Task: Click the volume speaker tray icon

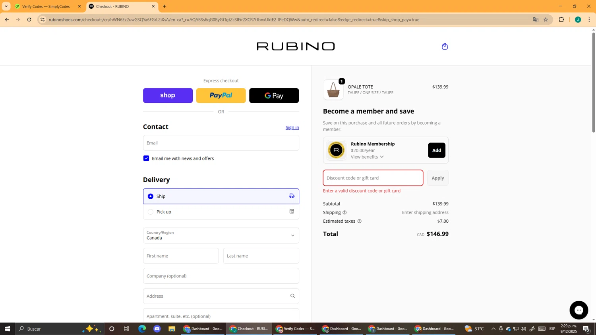Action: (x=523, y=329)
